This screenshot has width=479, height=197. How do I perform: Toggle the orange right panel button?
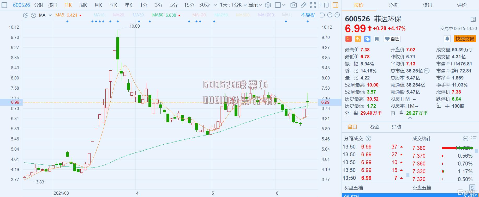(336, 5)
